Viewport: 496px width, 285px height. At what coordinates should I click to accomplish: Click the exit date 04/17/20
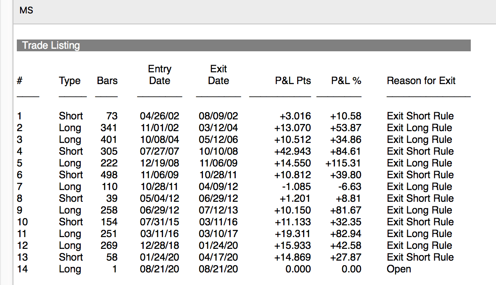[x=218, y=257]
